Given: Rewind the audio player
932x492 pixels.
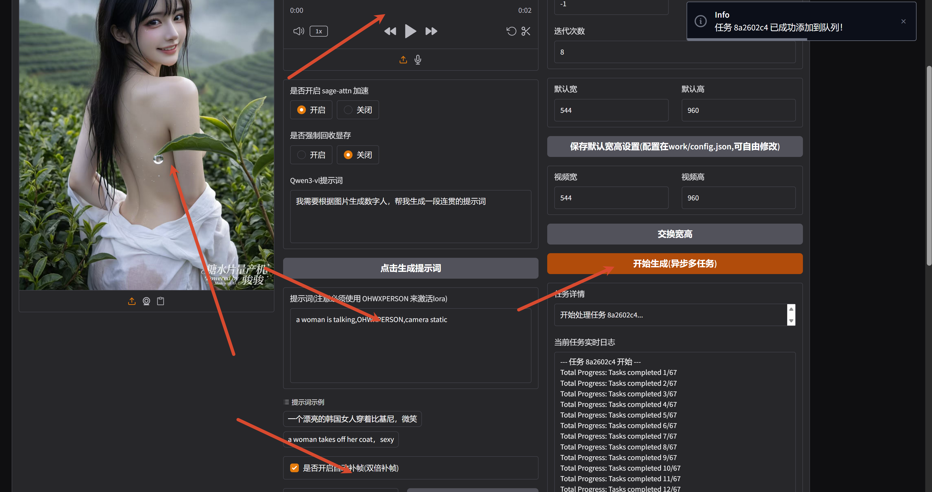Looking at the screenshot, I should (x=390, y=31).
